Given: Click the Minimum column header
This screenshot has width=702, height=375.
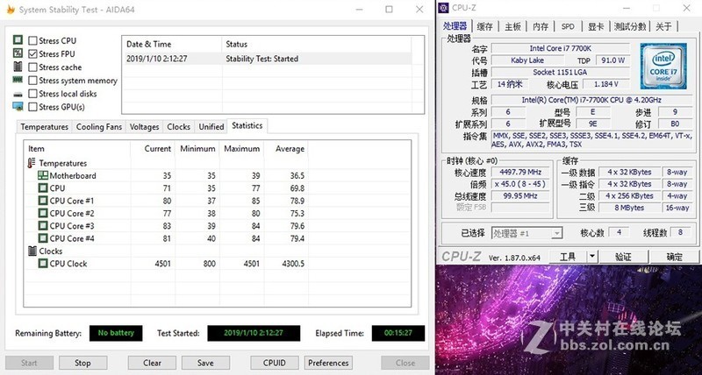Looking at the screenshot, I should point(197,148).
